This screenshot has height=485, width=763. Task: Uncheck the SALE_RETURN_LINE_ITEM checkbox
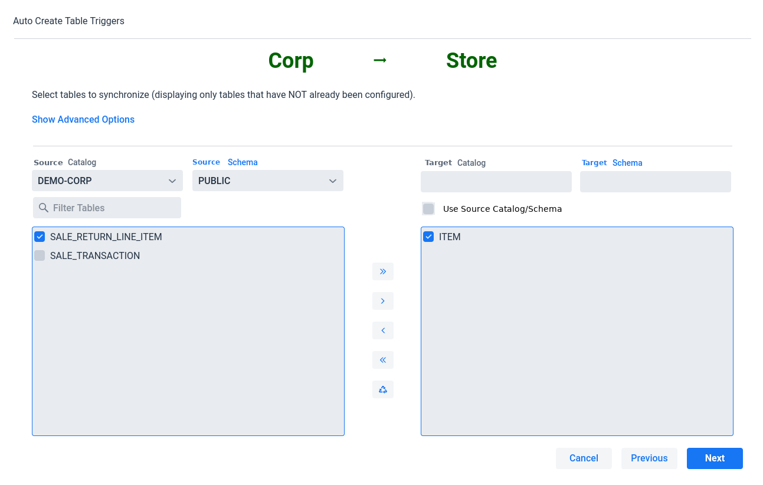point(40,237)
